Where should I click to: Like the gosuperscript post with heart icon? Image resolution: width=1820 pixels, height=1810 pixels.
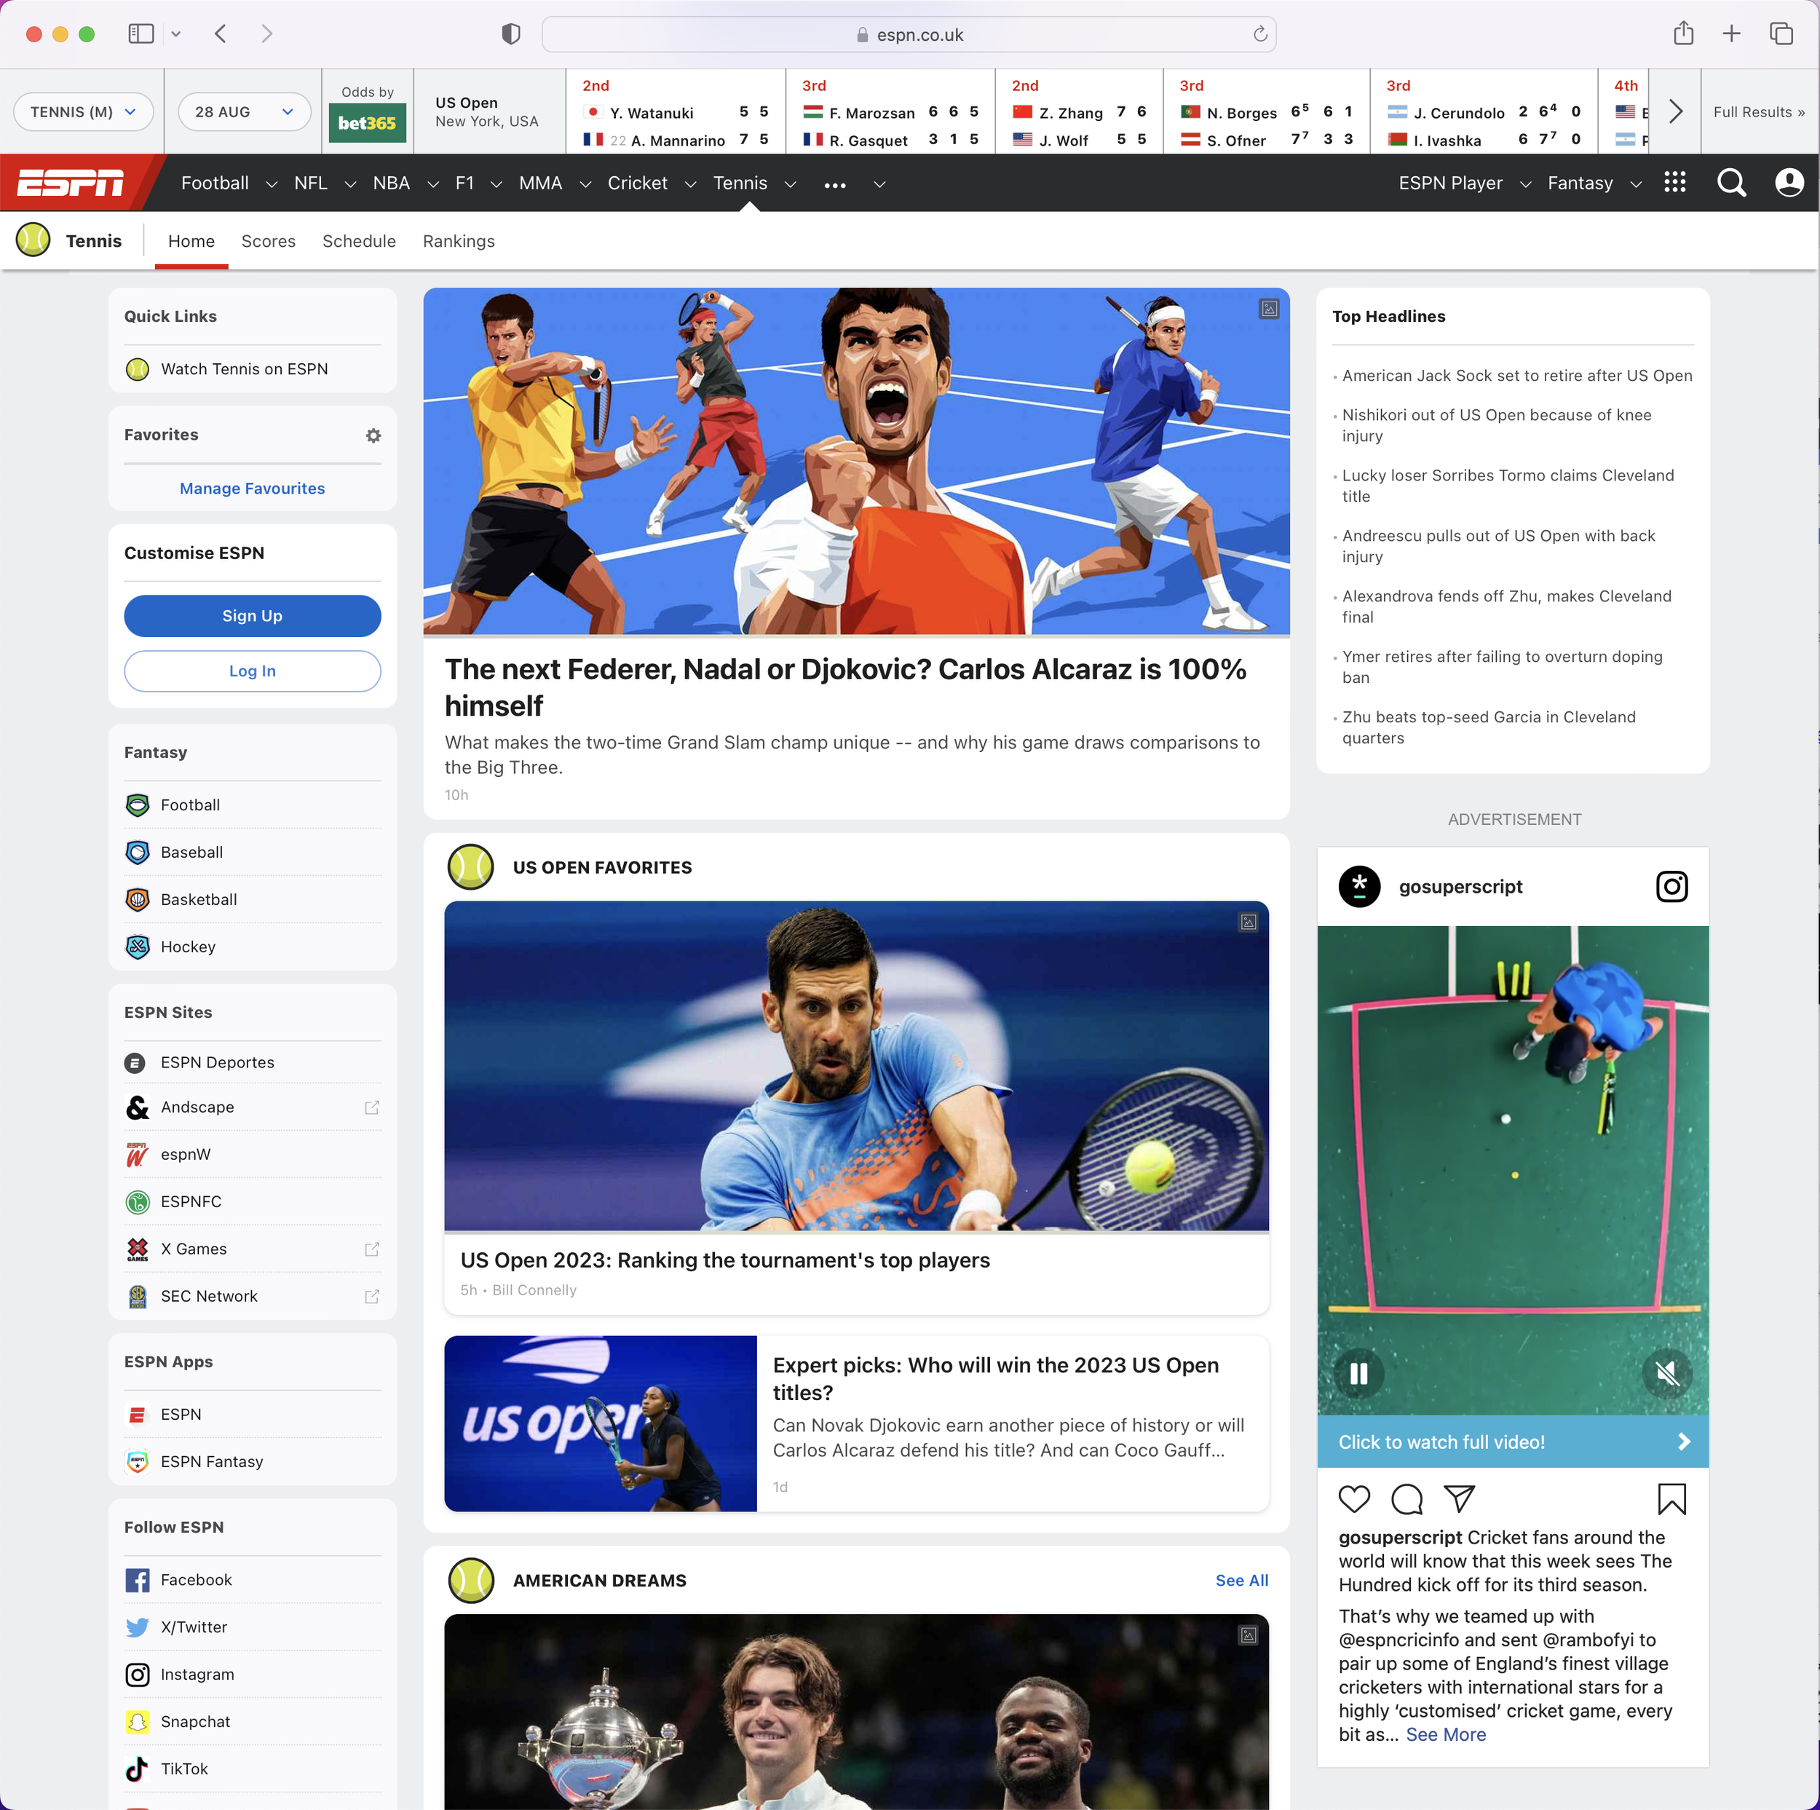click(1355, 1499)
